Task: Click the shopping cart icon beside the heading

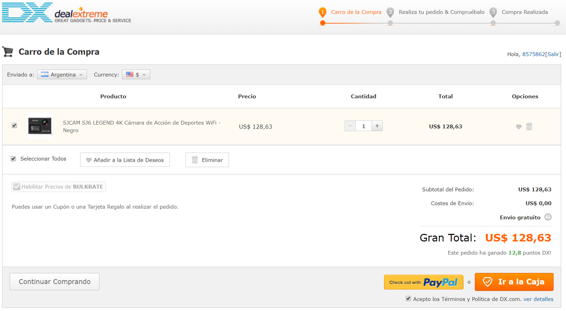Action: click(x=8, y=52)
